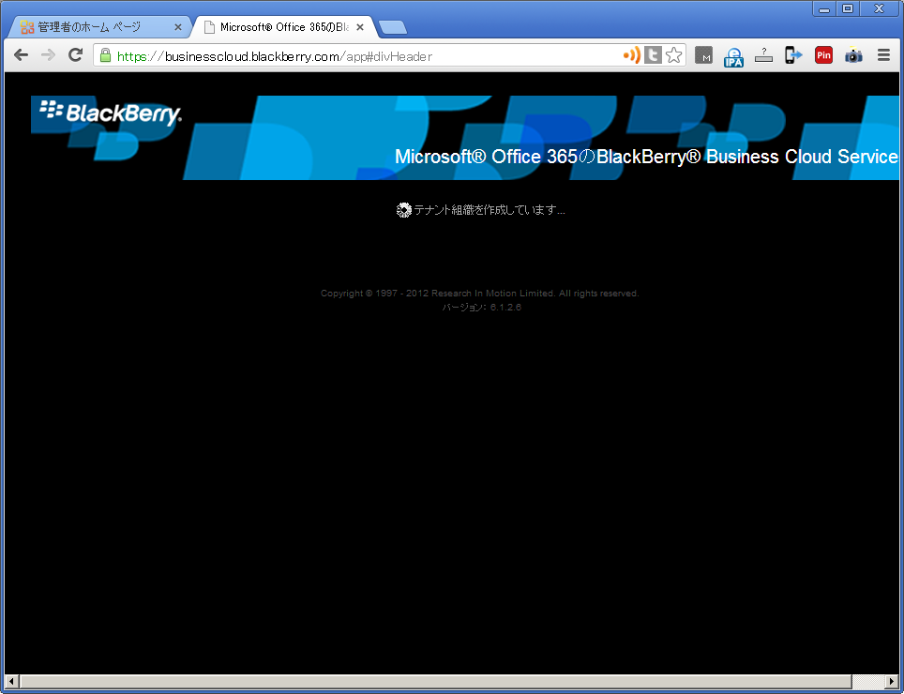Close the Microsoft Office 365 tab

click(x=360, y=27)
